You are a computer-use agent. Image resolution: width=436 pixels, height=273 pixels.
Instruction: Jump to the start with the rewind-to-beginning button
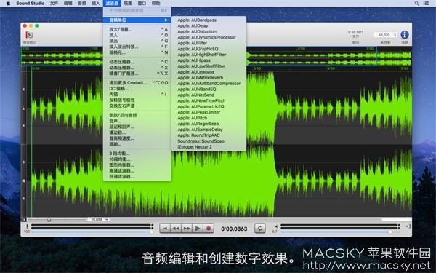(x=165, y=229)
